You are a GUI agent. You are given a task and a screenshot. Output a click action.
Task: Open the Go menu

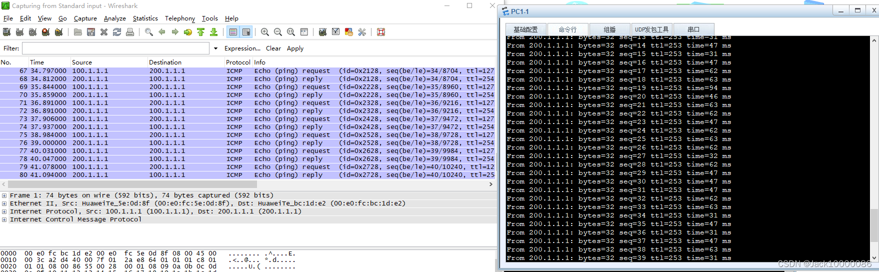click(62, 18)
